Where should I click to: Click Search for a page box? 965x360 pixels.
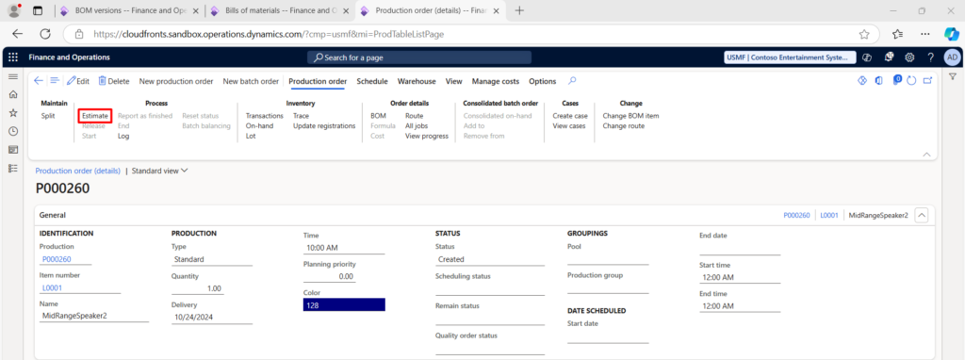click(419, 57)
